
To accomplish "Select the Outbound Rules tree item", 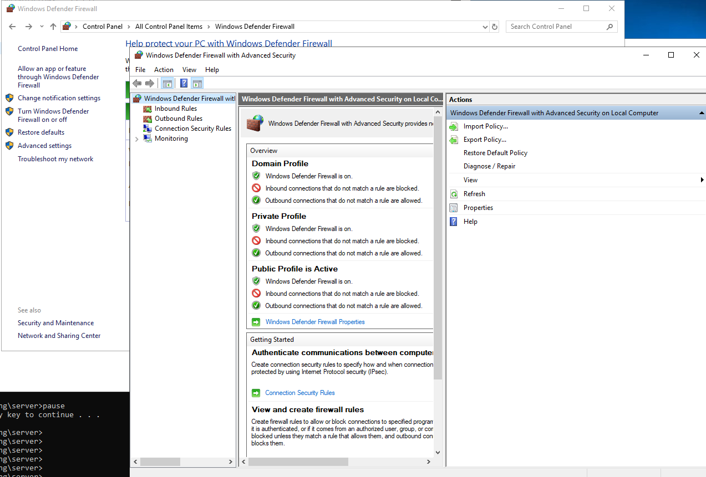I will pos(179,119).
